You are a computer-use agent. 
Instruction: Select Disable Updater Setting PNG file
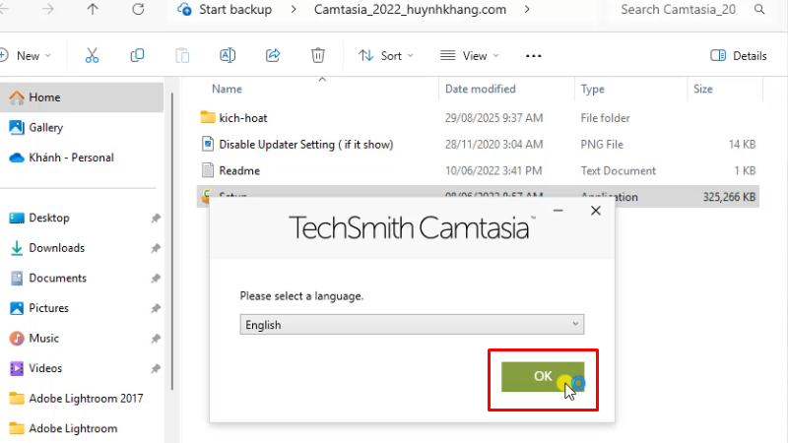pyautogui.click(x=306, y=145)
